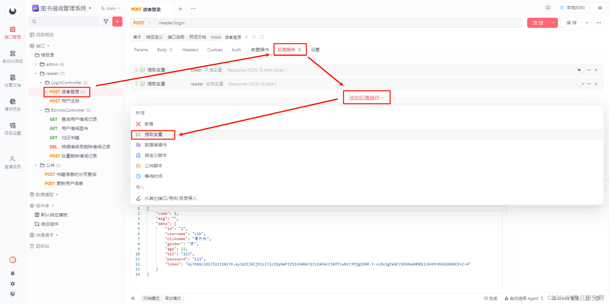Open 分享文档 in the left sidebar
The image size is (609, 304).
click(x=13, y=81)
